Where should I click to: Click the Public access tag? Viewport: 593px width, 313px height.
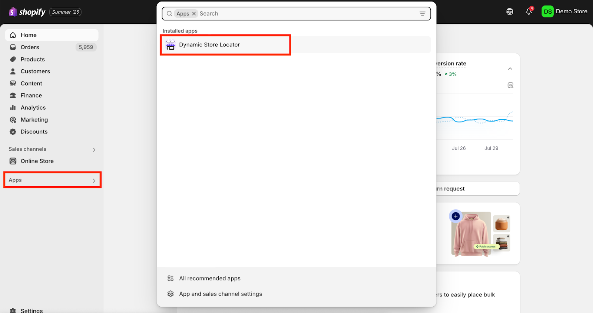486,247
